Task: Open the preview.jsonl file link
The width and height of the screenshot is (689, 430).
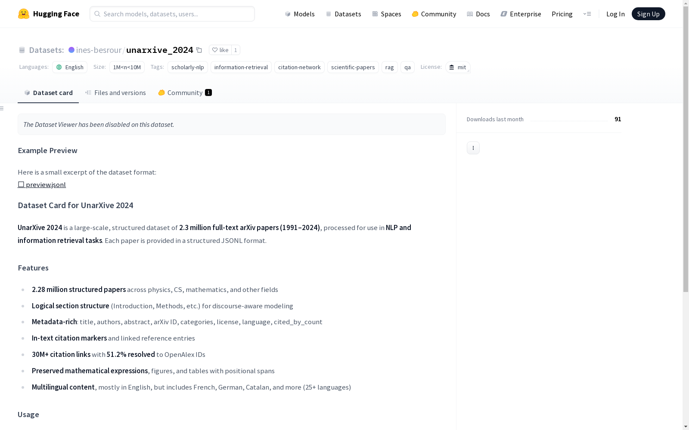Action: pos(42,185)
